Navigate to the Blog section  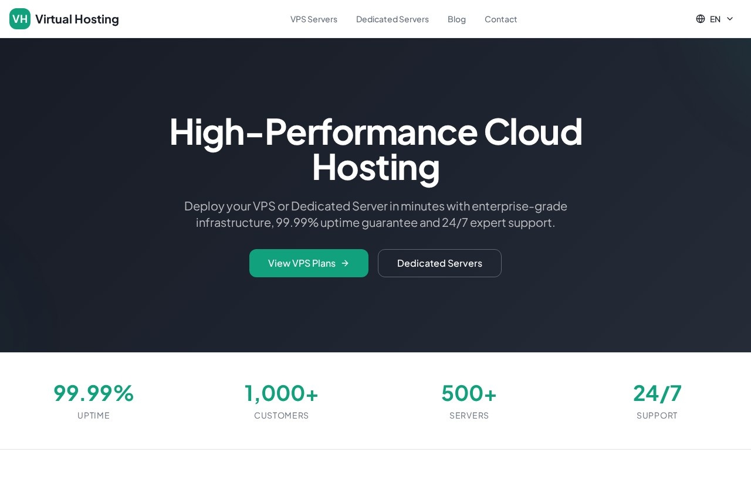pyautogui.click(x=456, y=19)
